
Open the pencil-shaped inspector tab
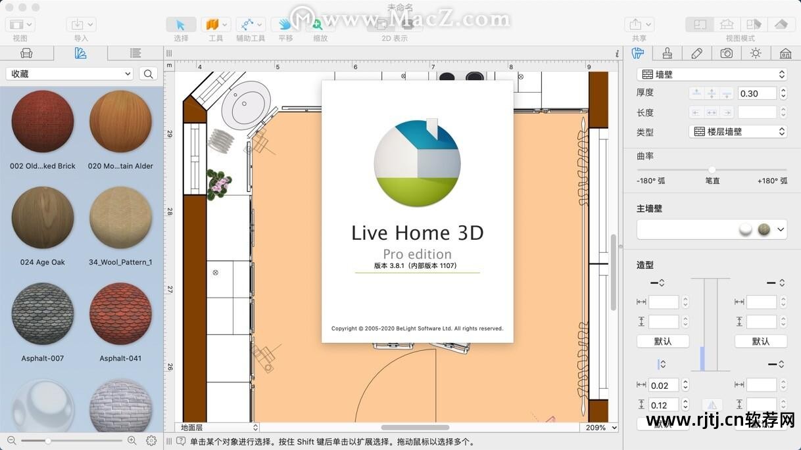pos(697,53)
